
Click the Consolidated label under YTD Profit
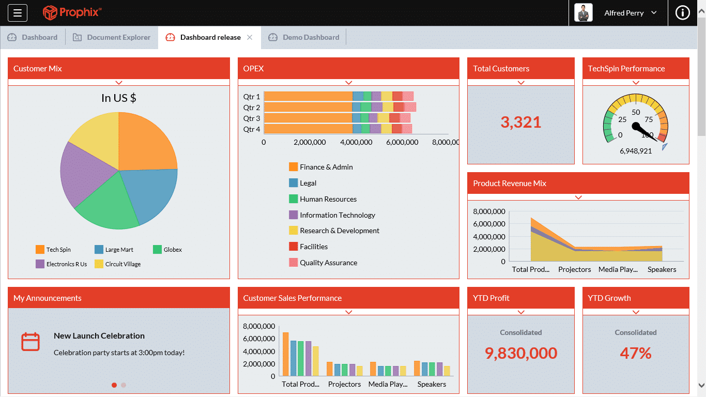[x=521, y=332]
